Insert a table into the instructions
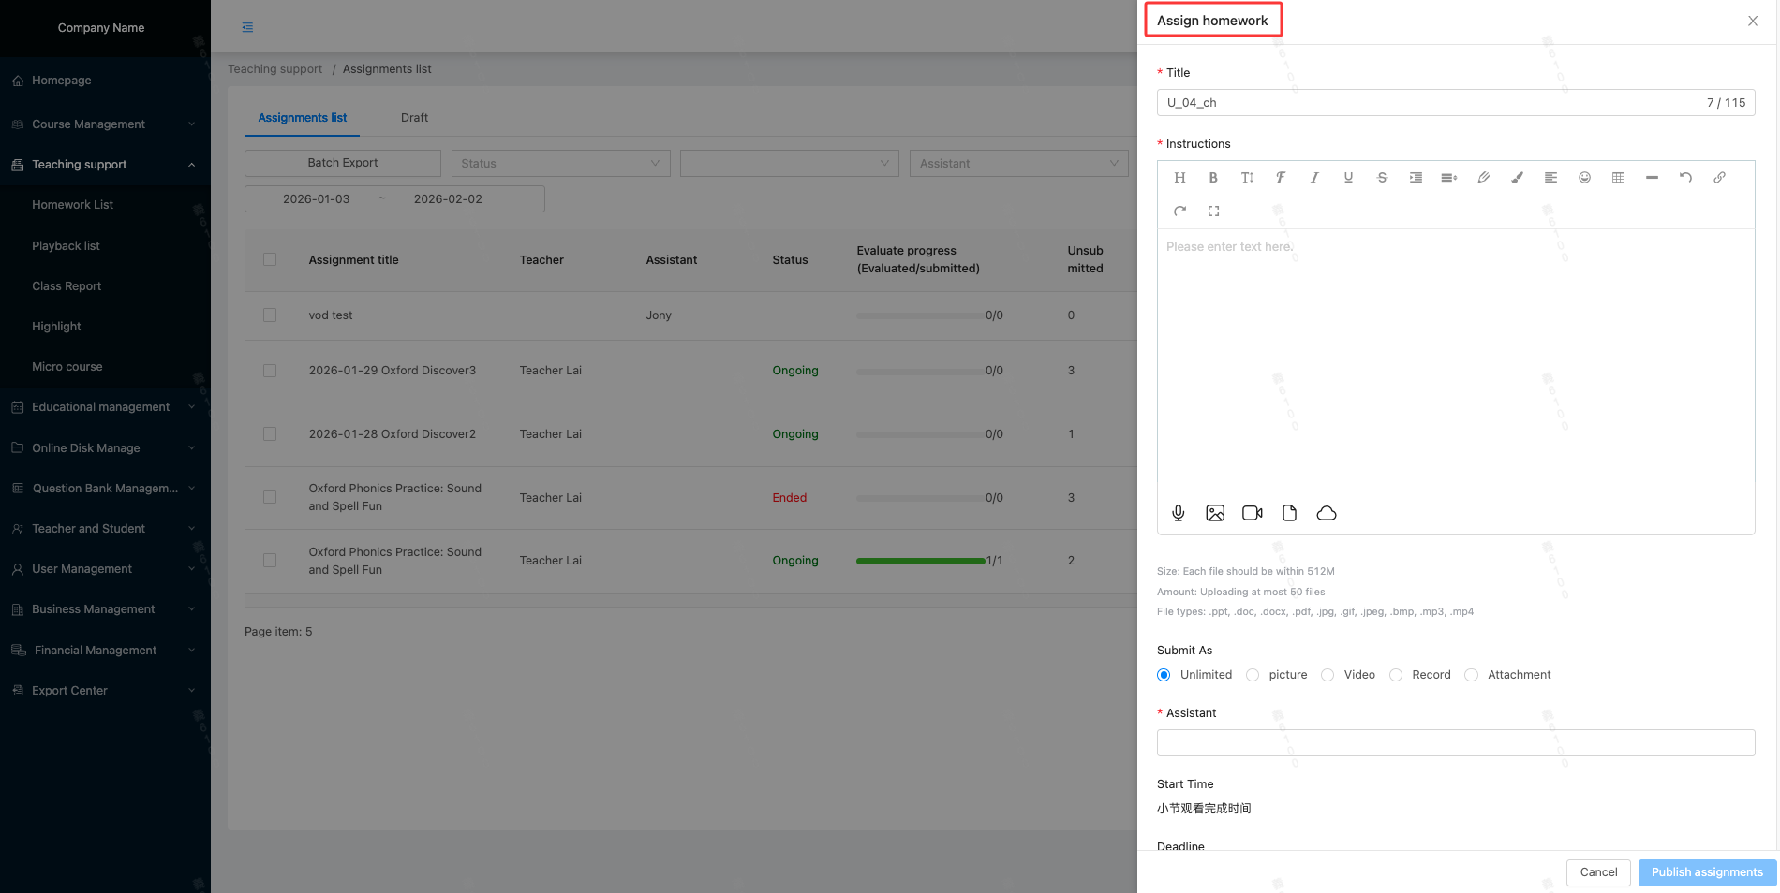Viewport: 1780px width, 893px height. coord(1618,178)
